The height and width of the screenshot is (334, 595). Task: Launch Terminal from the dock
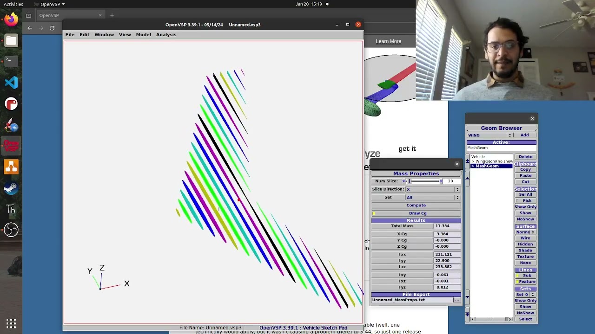[x=11, y=62]
